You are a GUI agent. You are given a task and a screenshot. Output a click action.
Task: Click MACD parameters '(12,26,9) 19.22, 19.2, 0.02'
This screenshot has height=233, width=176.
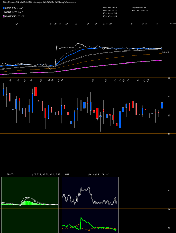point(46,174)
